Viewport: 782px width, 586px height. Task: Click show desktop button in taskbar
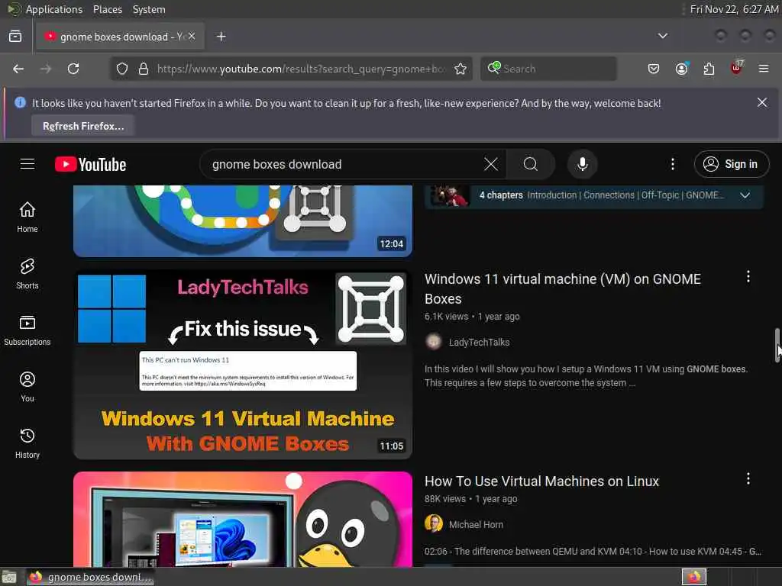(9, 577)
